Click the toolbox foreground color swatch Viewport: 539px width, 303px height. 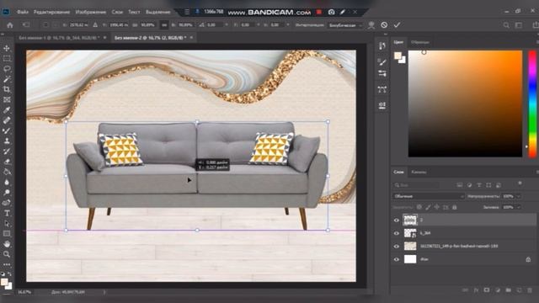coord(4,282)
